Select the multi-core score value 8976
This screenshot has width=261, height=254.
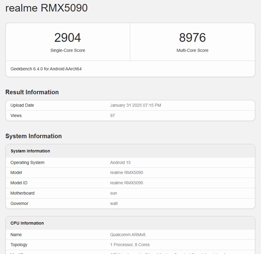[x=193, y=38]
